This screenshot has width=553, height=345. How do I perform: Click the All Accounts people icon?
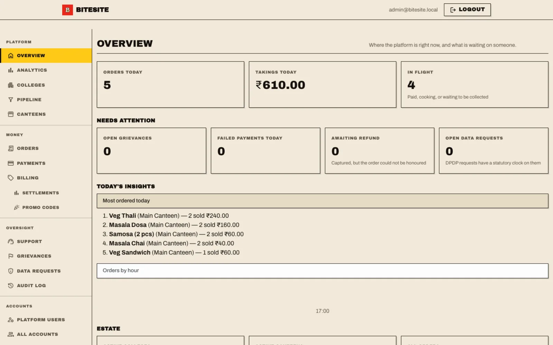coord(11,334)
